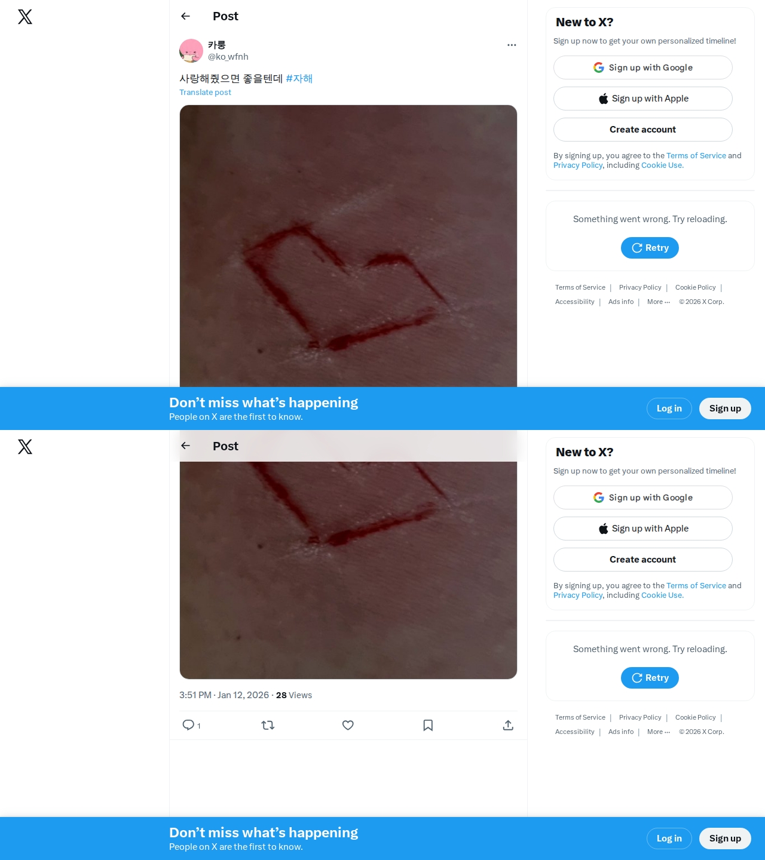This screenshot has width=765, height=860.
Task: Open the pink profile avatar of the author
Action: pyautogui.click(x=191, y=51)
